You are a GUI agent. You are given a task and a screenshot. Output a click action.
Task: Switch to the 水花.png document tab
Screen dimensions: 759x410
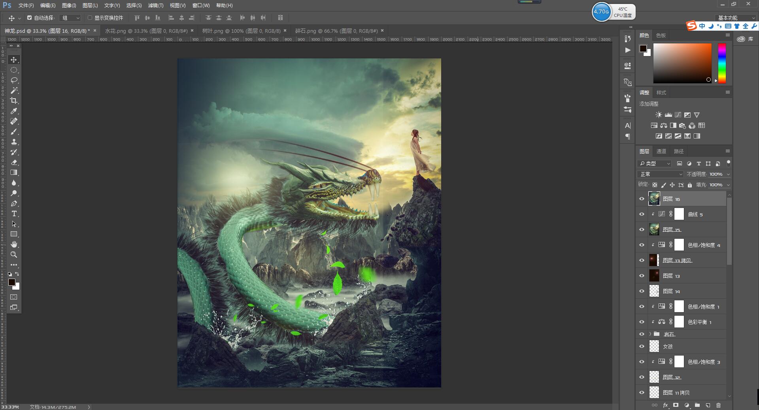click(146, 31)
